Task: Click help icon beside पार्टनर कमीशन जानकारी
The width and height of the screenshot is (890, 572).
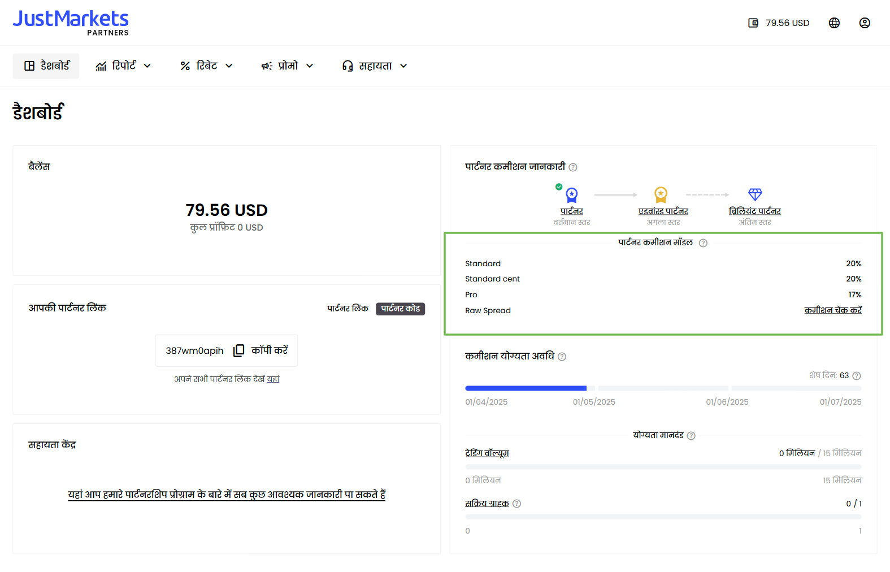Action: (x=573, y=167)
